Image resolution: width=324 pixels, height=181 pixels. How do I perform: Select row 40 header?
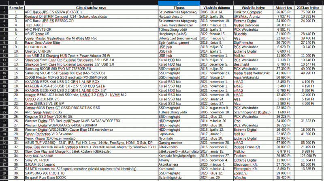(x=4, y=177)
